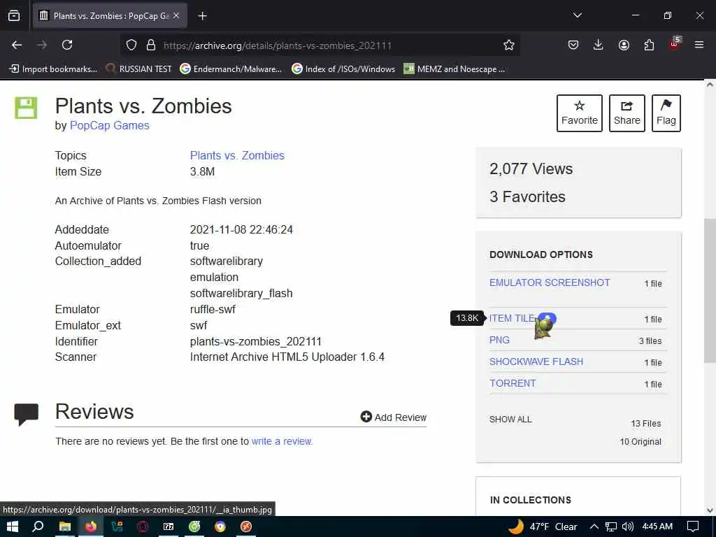Click the Share button

[x=627, y=113]
